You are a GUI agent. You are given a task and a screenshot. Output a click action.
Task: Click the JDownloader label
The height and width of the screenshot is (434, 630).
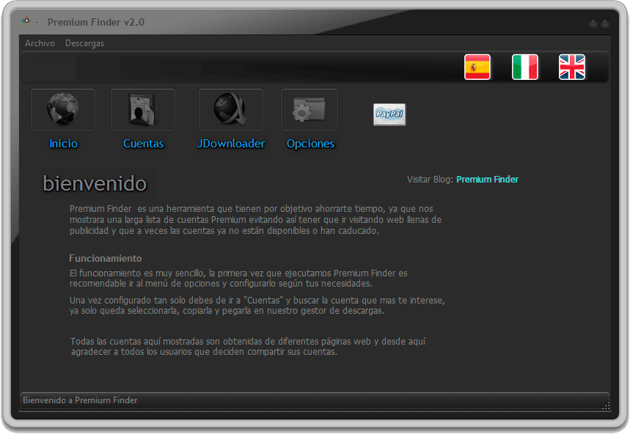pos(231,144)
